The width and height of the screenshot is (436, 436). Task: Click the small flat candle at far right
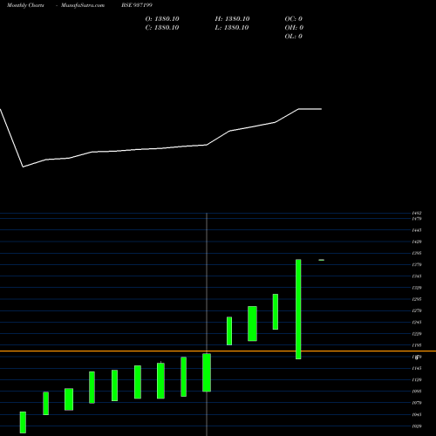(322, 260)
